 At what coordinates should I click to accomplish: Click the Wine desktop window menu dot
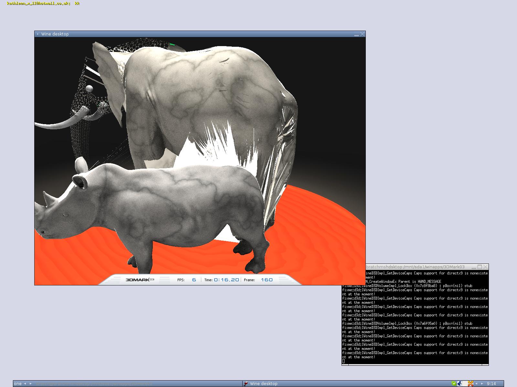click(37, 34)
